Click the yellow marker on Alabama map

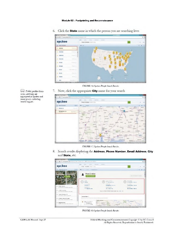(x=100, y=135)
